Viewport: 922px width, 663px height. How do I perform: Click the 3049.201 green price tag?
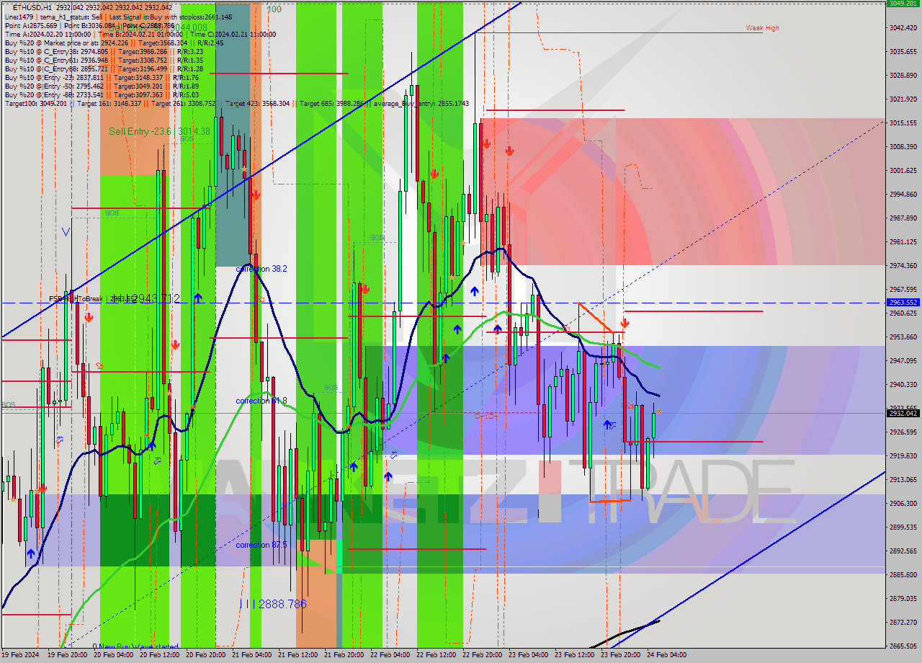(x=903, y=3)
